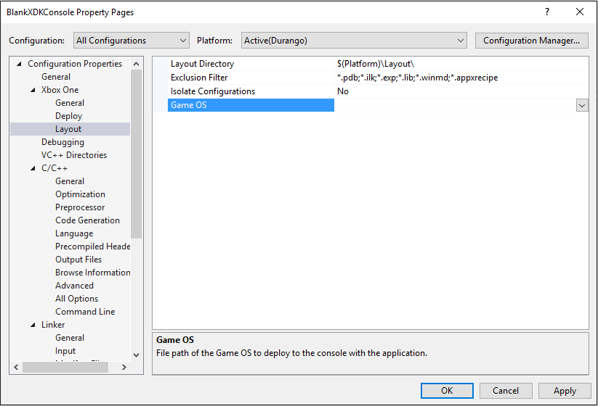Click the Configuration Manager button
This screenshot has width=598, height=406.
click(x=531, y=41)
